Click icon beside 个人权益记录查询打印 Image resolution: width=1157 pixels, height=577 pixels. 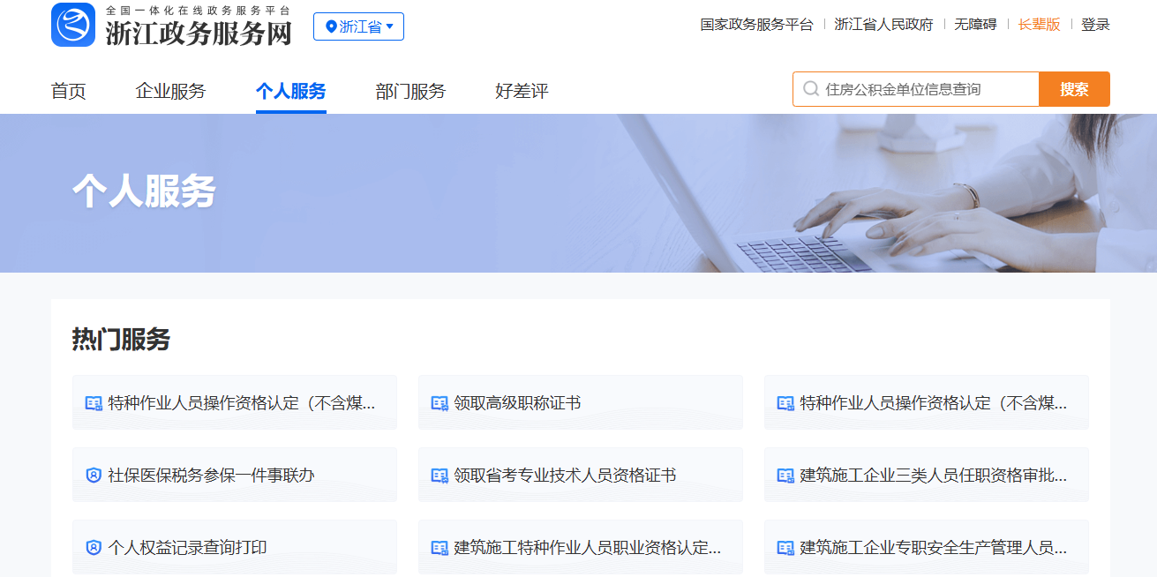coord(94,548)
